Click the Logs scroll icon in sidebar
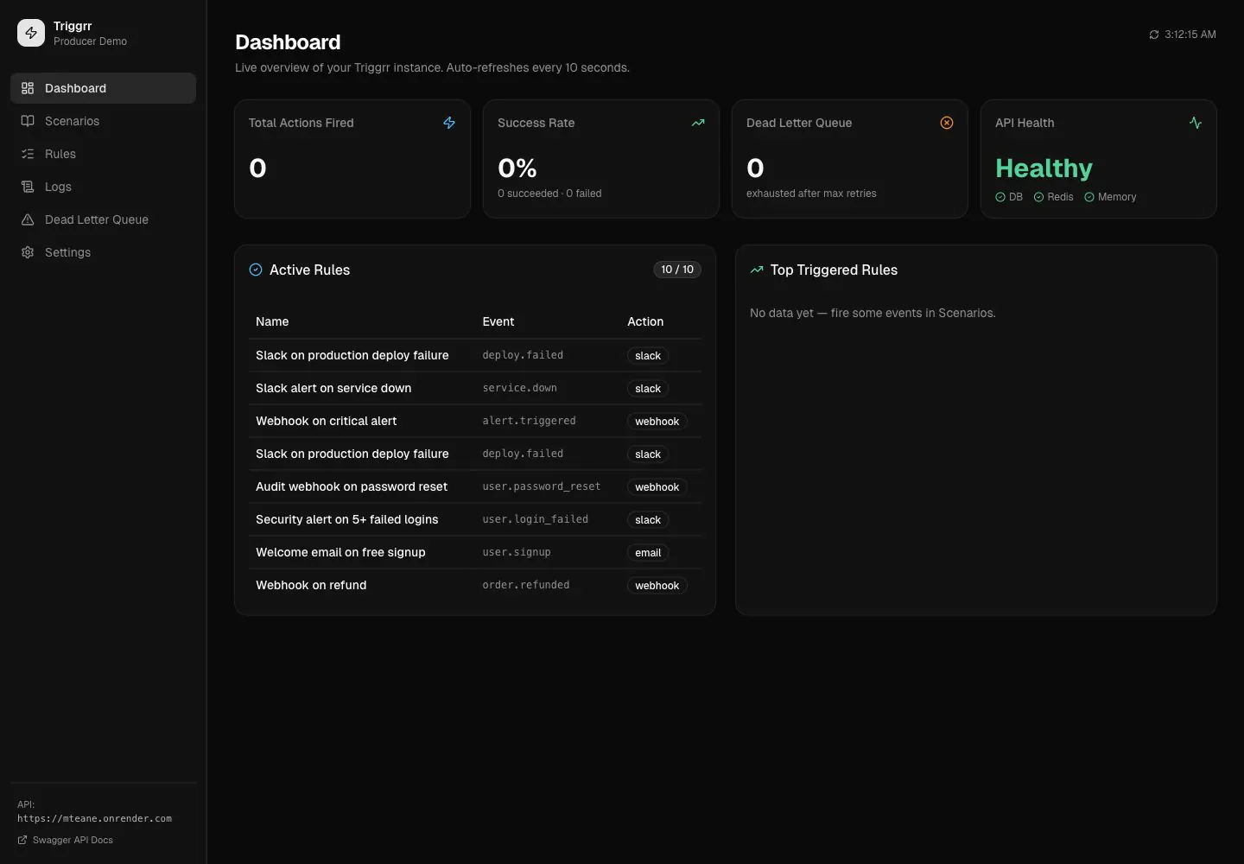Screen dimensions: 1244x864 [28, 187]
